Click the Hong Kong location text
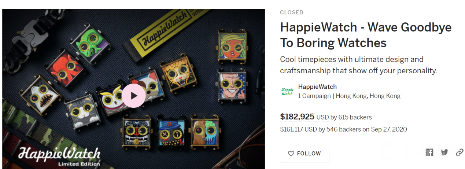465x169 pixels. [x=368, y=96]
